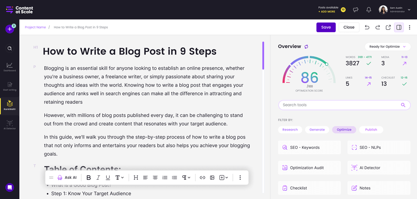Click in the Search tools field
This screenshot has width=417, height=199.
[344, 105]
